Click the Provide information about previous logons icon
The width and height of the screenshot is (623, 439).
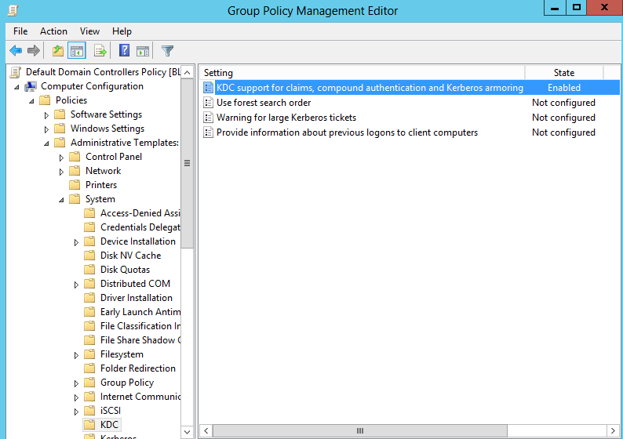pos(208,132)
